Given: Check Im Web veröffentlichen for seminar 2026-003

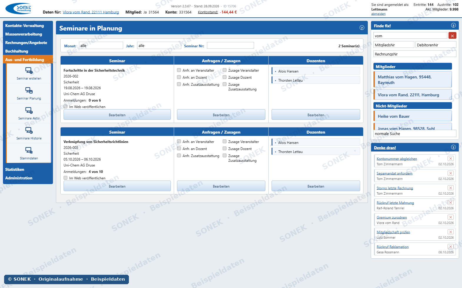Looking at the screenshot, I should pos(66,178).
